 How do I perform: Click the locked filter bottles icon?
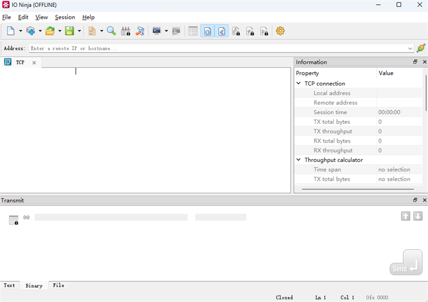[126, 31]
